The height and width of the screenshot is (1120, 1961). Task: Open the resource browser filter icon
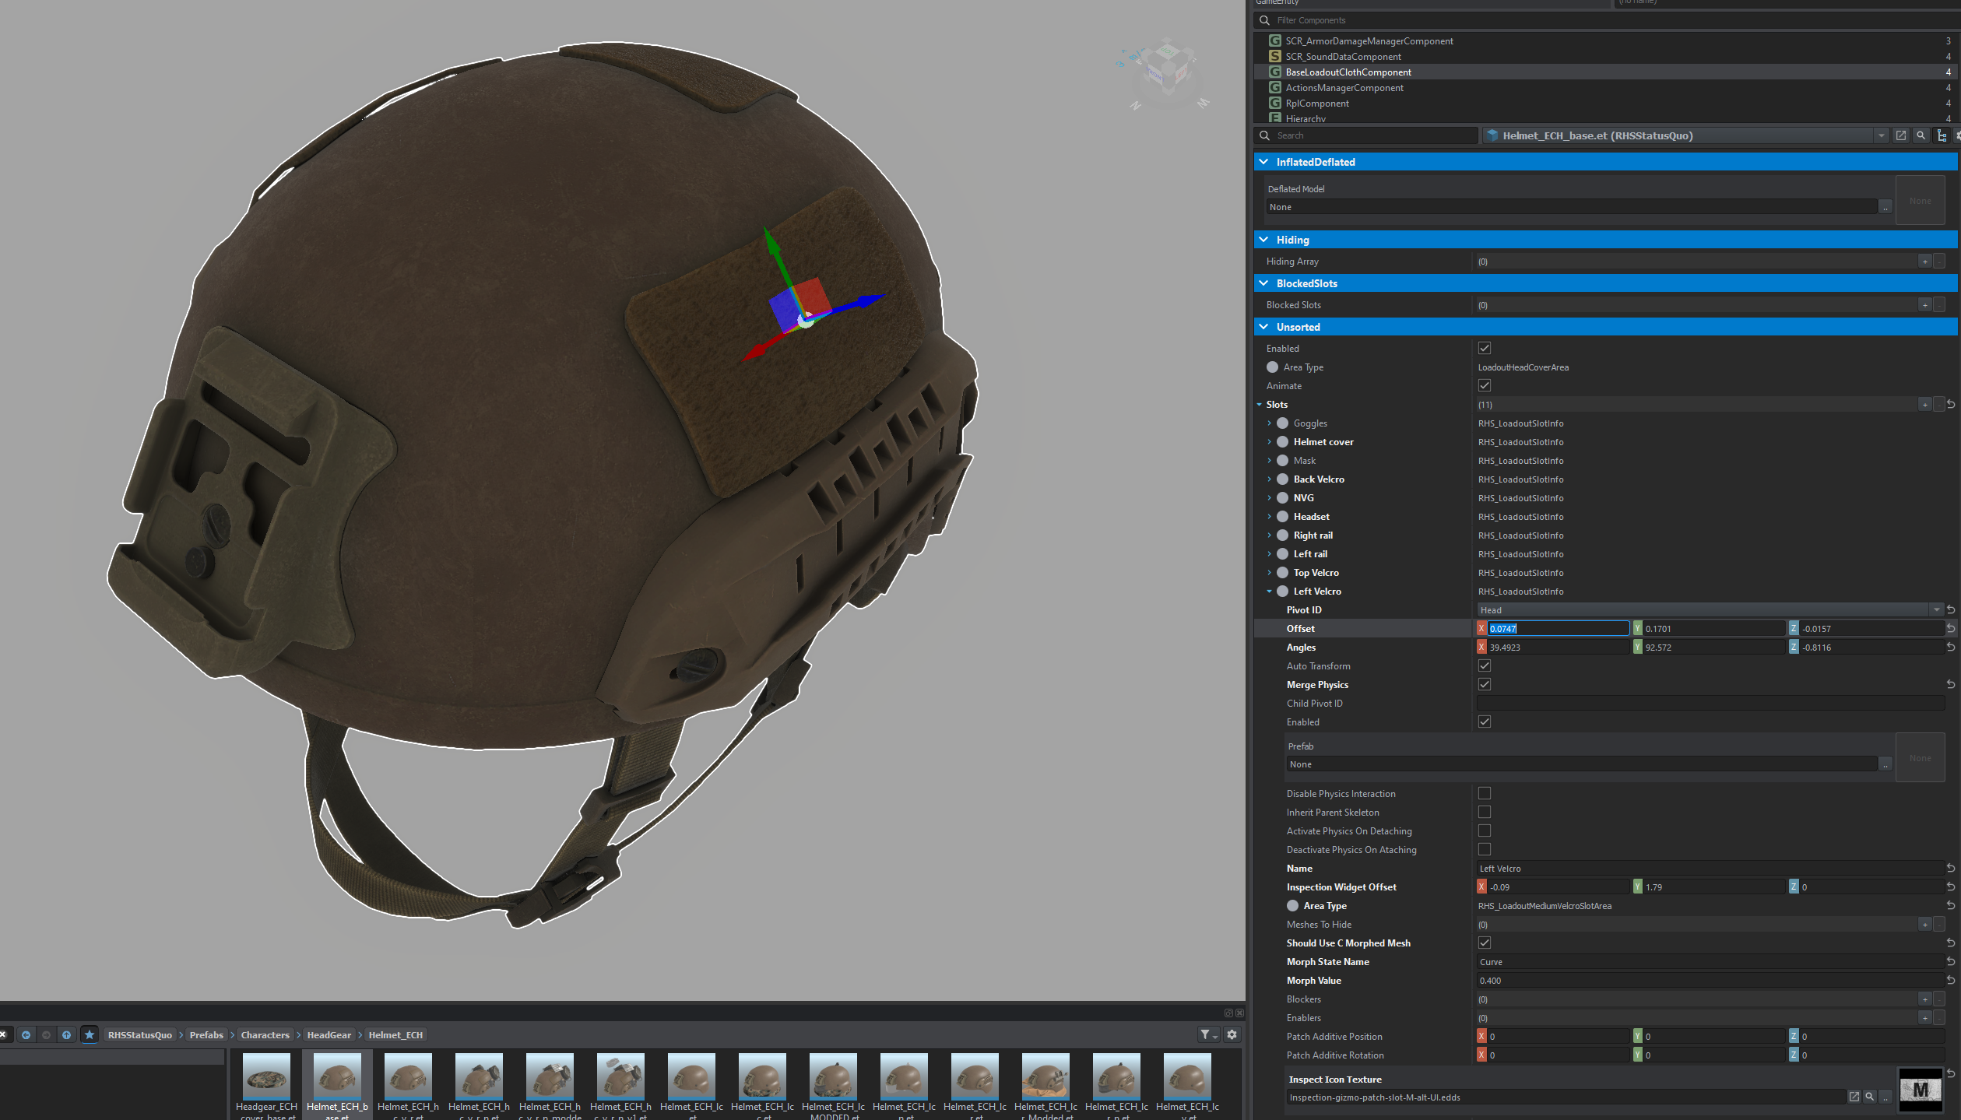coord(1207,1034)
